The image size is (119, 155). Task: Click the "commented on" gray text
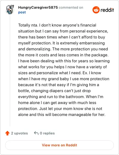[x=71, y=7]
